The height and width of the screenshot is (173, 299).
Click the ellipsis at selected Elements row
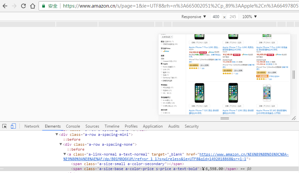(x=2, y=169)
